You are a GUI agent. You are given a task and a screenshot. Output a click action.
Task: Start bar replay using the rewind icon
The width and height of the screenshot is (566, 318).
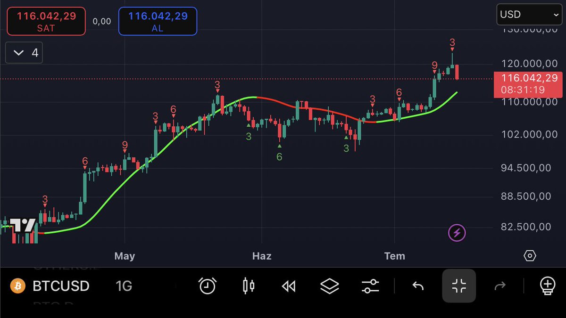pos(289,285)
